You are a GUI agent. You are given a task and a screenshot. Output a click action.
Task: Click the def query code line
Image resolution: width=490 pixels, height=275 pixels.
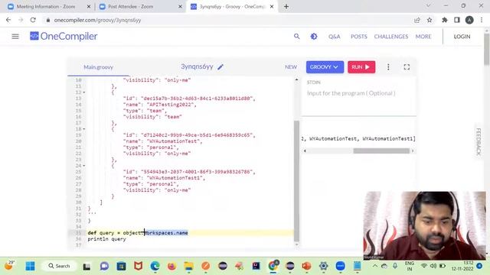click(x=138, y=233)
